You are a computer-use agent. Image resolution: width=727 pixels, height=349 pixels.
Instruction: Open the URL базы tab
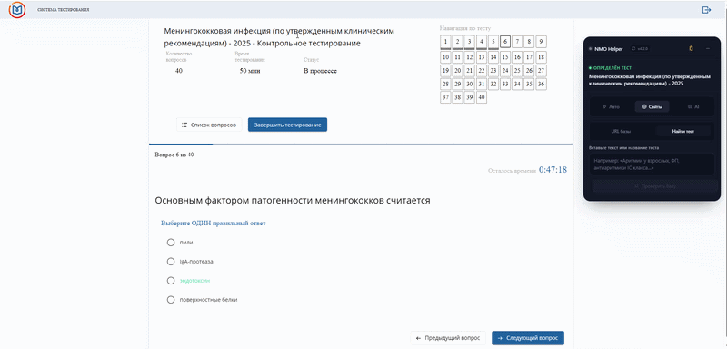tap(621, 131)
